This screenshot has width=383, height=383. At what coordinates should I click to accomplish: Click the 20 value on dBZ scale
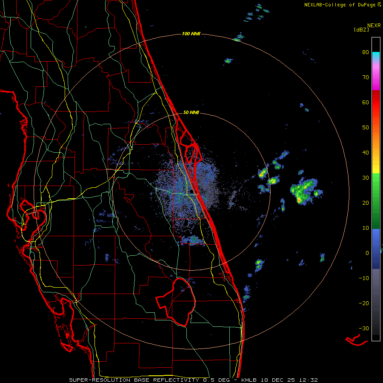click(x=366, y=203)
